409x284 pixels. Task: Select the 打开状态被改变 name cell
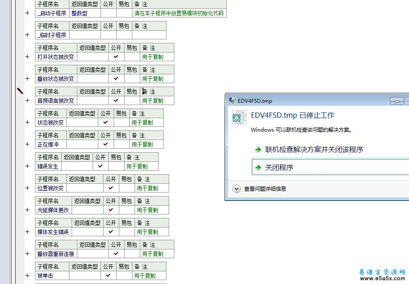pyautogui.click(x=56, y=57)
